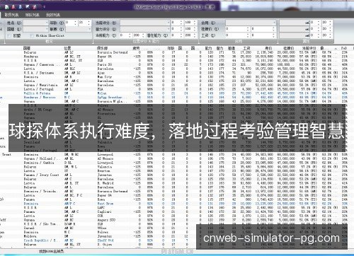This screenshot has width=354, height=256.
Task: Click the Angers SCO club cell
Action: pyautogui.click(x=106, y=220)
